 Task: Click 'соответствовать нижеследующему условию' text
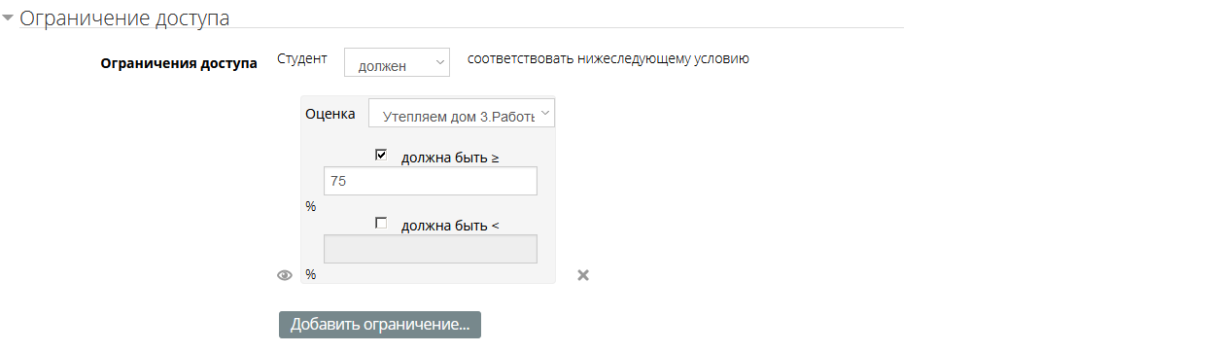point(608,58)
